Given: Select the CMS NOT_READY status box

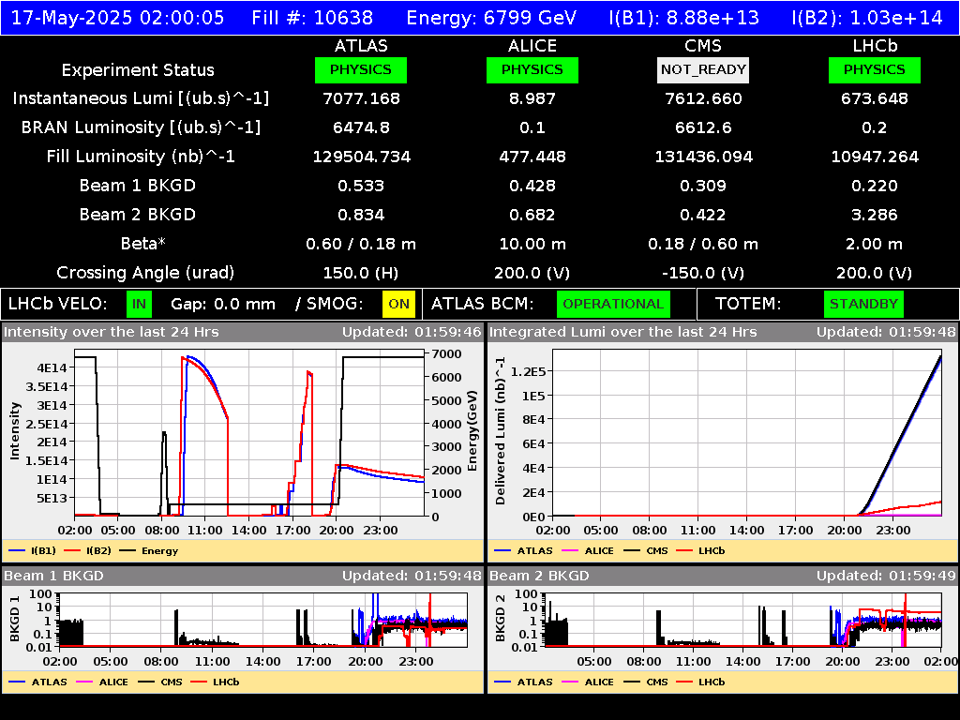Looking at the screenshot, I should [x=703, y=69].
